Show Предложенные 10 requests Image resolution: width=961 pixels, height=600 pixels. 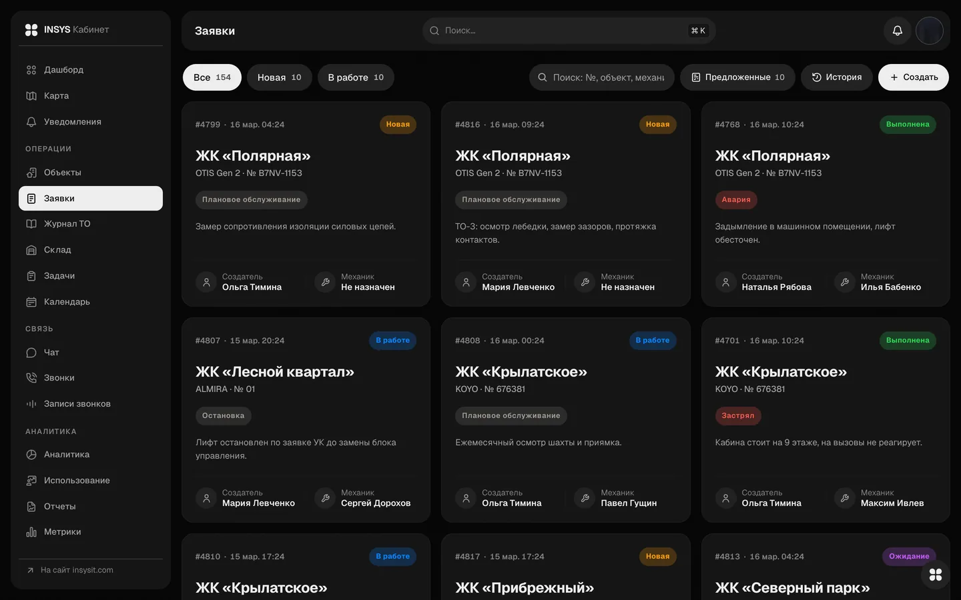[737, 77]
